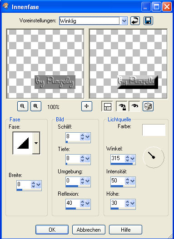The height and width of the screenshot is (239, 174).
Task: Click the Schliff spinner arrows
Action: 82,137
